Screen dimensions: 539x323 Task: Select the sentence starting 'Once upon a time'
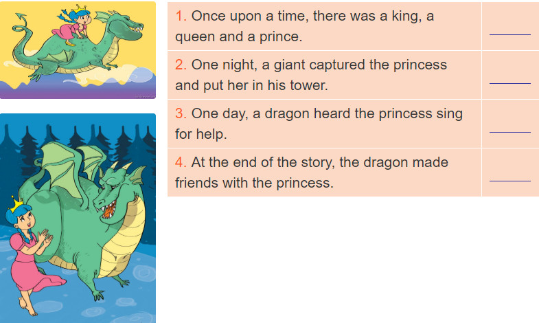[x=305, y=26]
